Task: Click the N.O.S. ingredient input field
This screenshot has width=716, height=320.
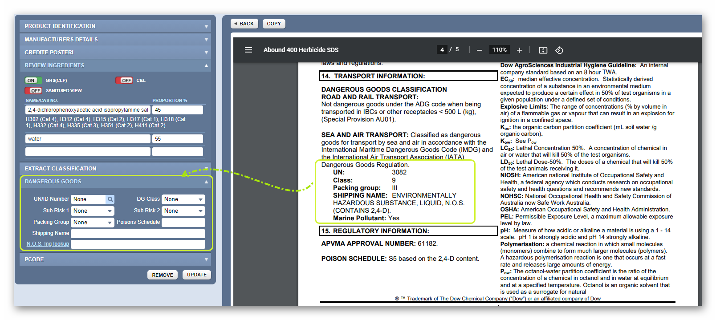Action: 138,244
